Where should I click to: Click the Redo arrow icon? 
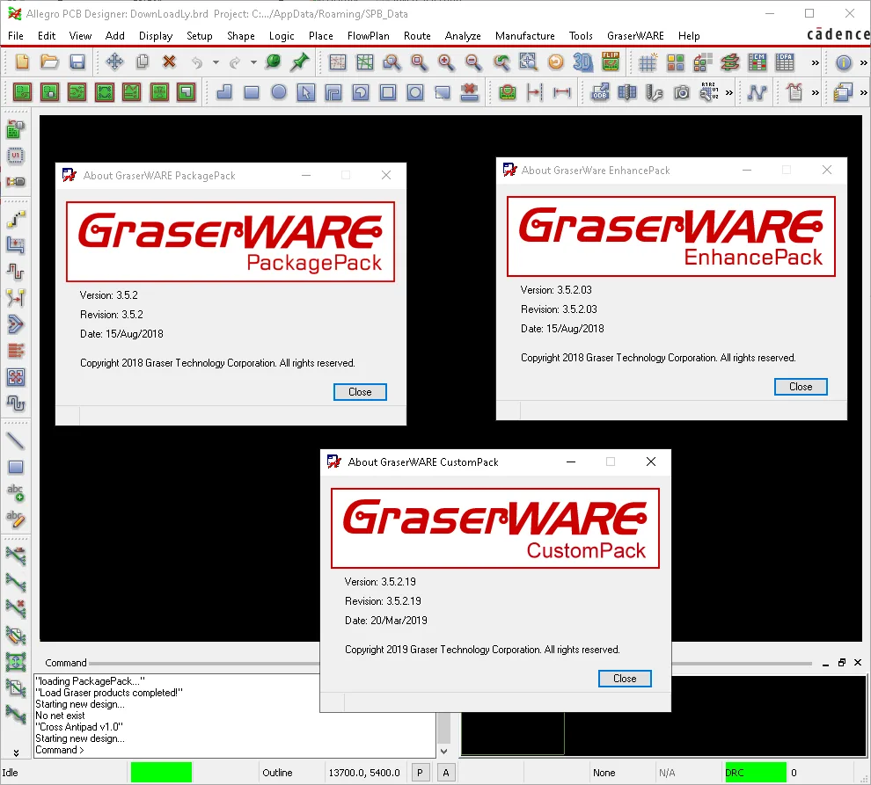pos(235,62)
